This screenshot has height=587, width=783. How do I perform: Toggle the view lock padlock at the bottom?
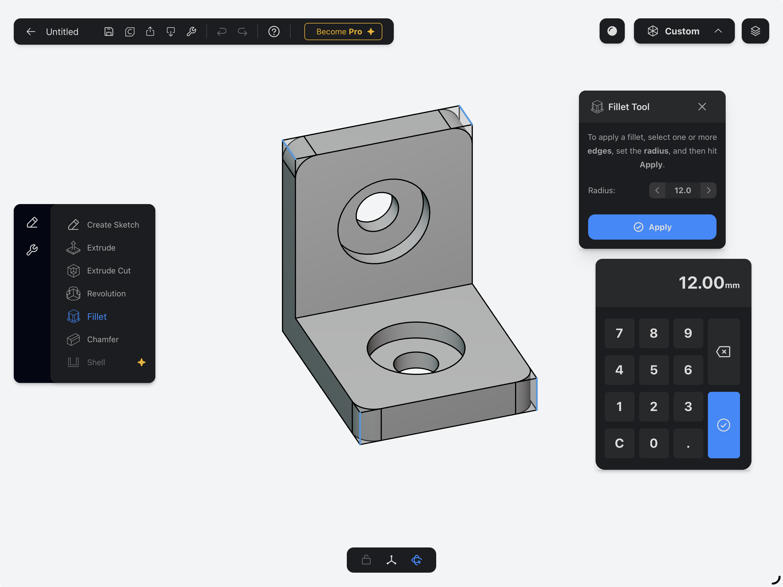(x=366, y=560)
